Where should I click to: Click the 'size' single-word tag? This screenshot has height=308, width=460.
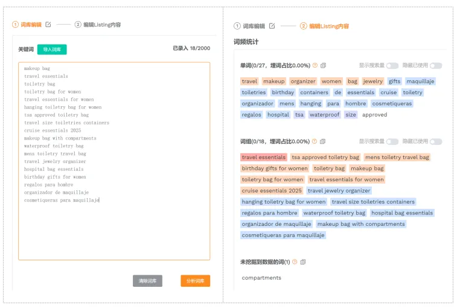351,115
